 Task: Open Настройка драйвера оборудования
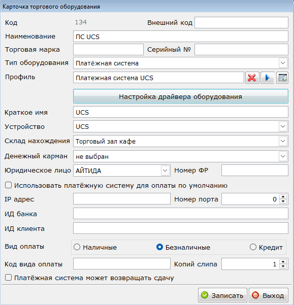point(181,96)
